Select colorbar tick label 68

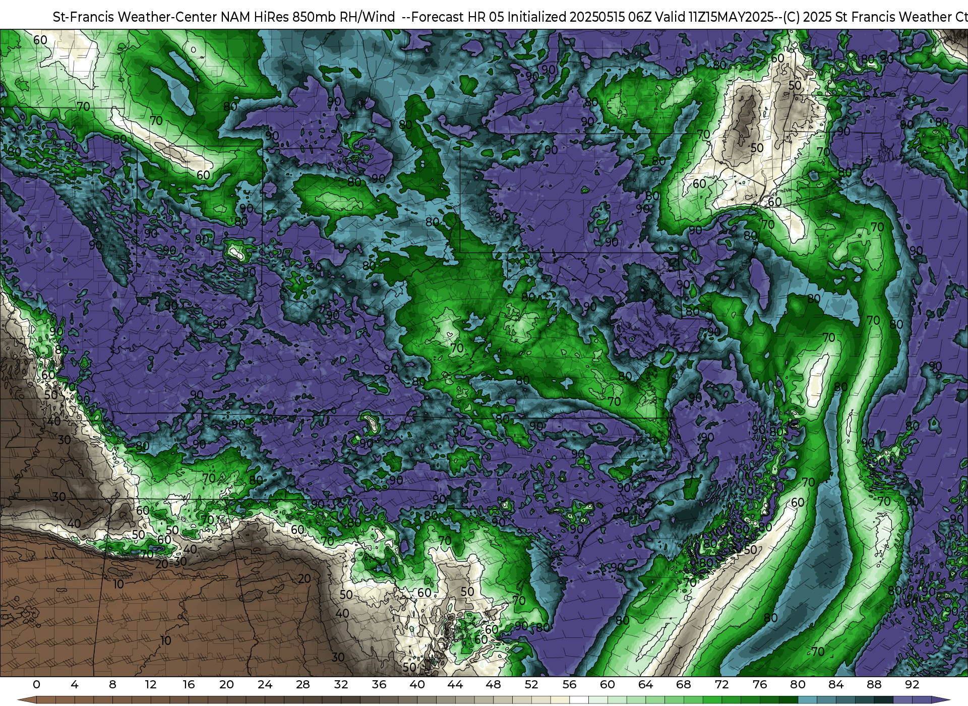[x=684, y=684]
